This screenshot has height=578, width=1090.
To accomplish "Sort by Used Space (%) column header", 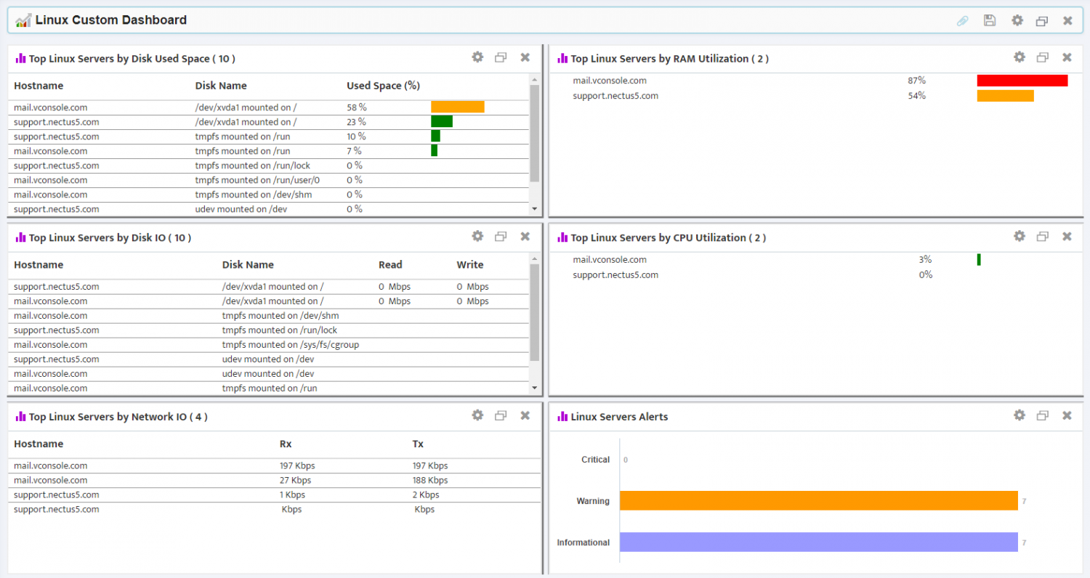I will point(383,86).
